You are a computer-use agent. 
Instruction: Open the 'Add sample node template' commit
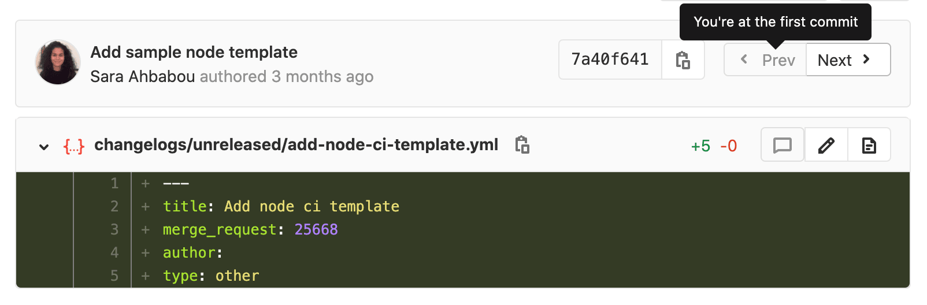tap(194, 52)
